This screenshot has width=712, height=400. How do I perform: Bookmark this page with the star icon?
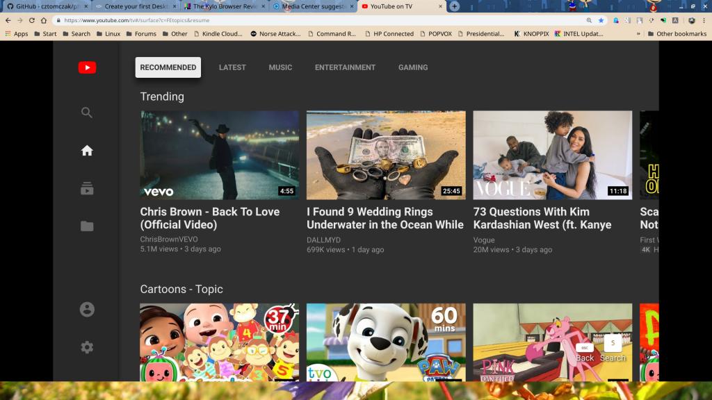pyautogui.click(x=601, y=21)
